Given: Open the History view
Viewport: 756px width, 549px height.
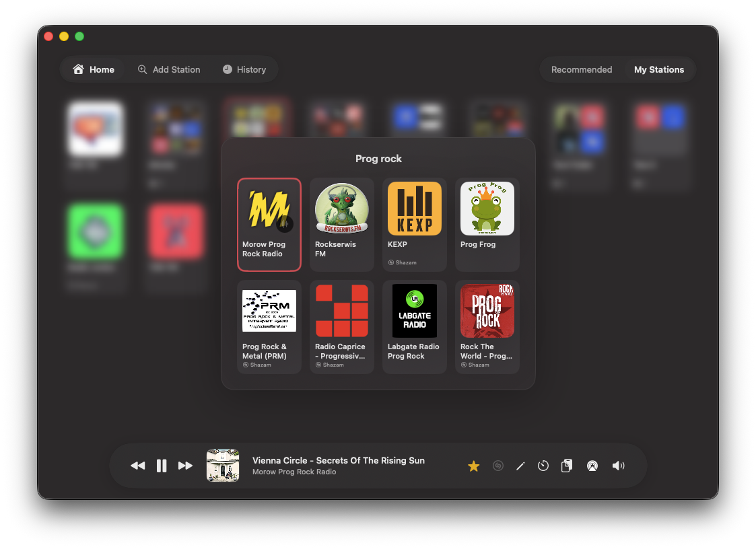Looking at the screenshot, I should click(x=244, y=69).
